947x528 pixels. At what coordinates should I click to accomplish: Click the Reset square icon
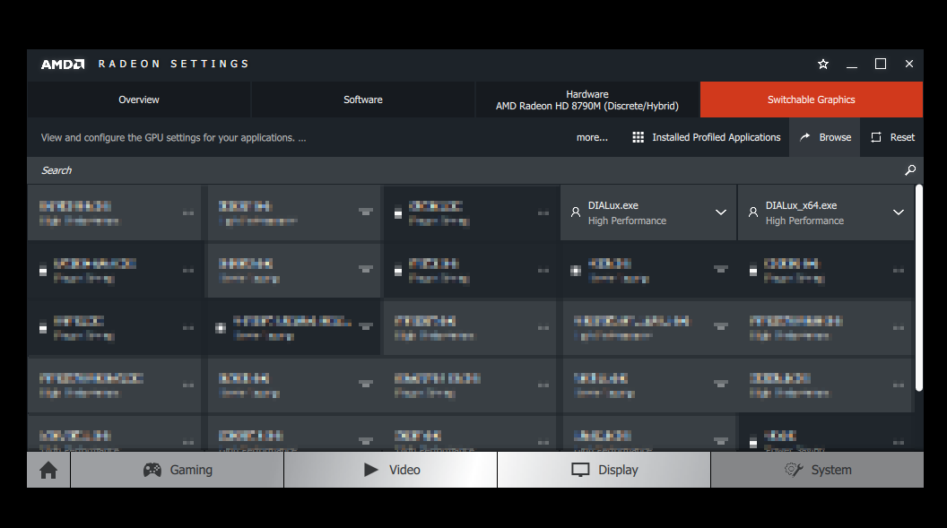pos(876,137)
